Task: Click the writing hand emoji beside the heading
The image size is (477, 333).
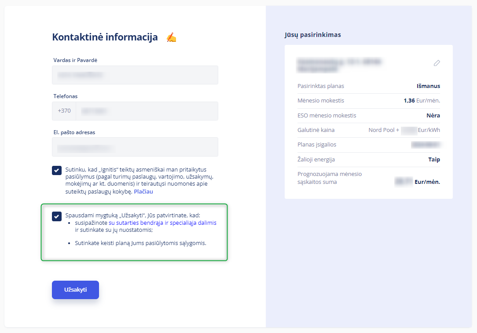Action: click(171, 37)
